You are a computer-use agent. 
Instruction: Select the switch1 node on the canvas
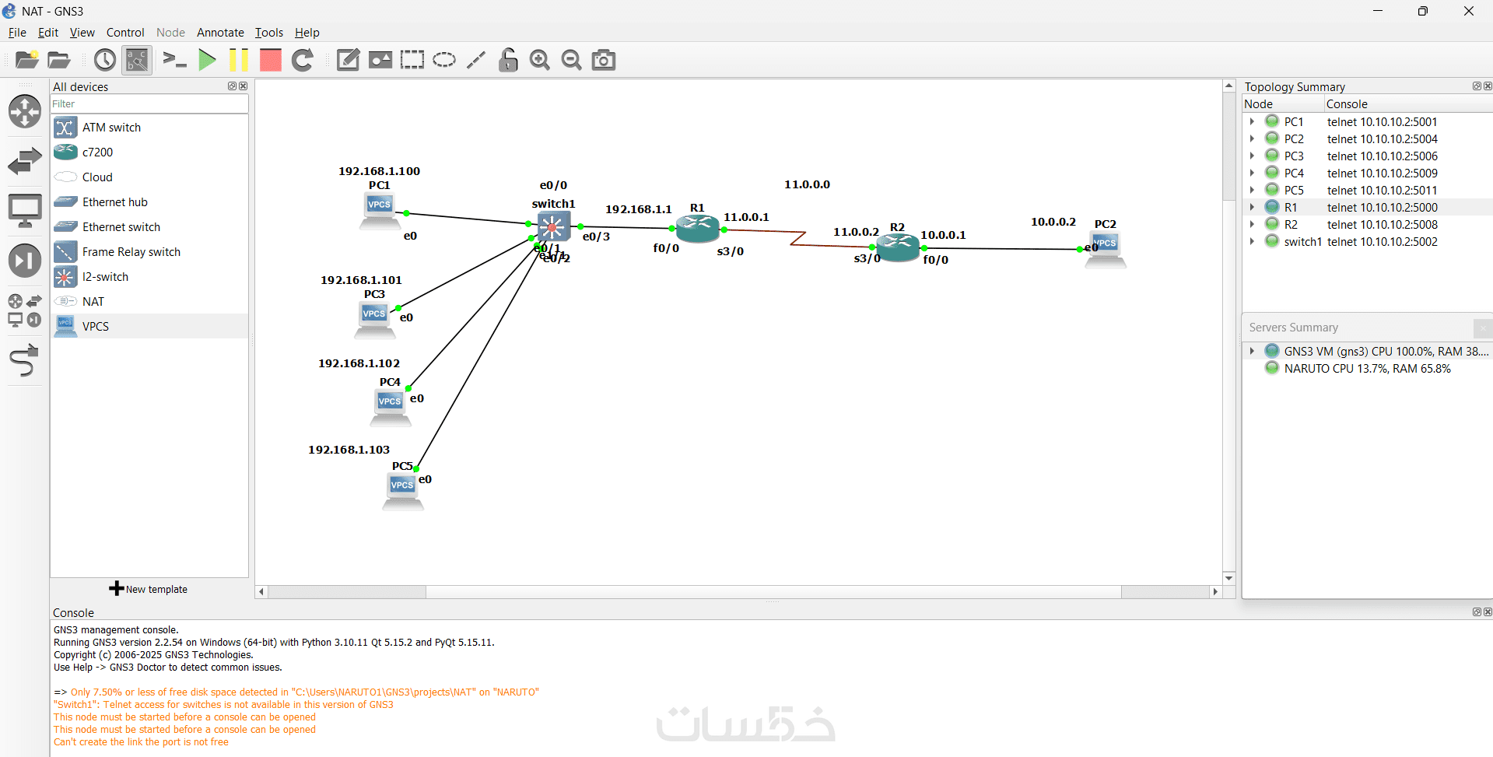(x=553, y=227)
